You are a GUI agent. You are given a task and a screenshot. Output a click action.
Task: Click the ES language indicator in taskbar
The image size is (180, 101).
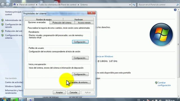[x=139, y=100]
